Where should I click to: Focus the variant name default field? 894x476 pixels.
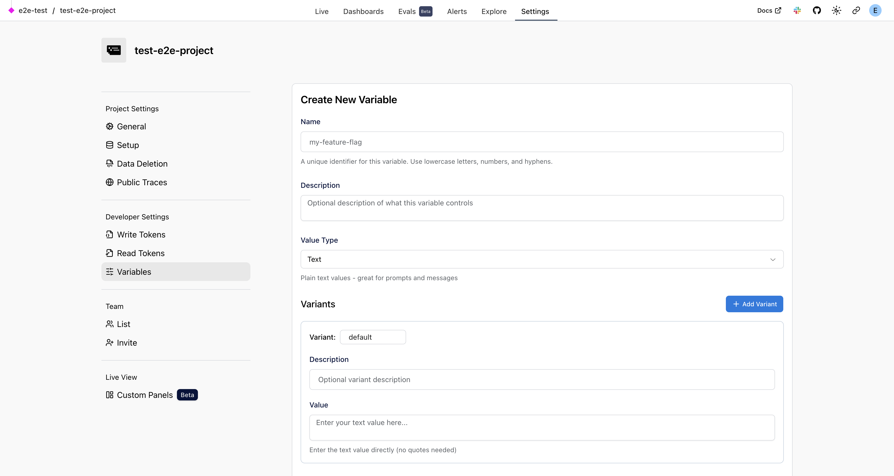pos(373,337)
